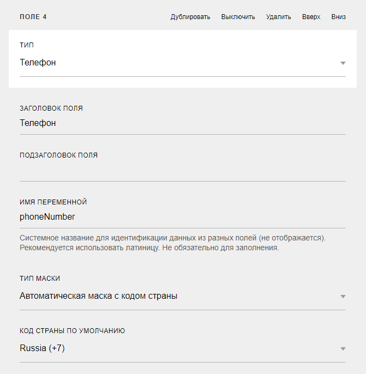The height and width of the screenshot is (374, 366).
Task: Disable the field with Выключить
Action: pyautogui.click(x=238, y=17)
